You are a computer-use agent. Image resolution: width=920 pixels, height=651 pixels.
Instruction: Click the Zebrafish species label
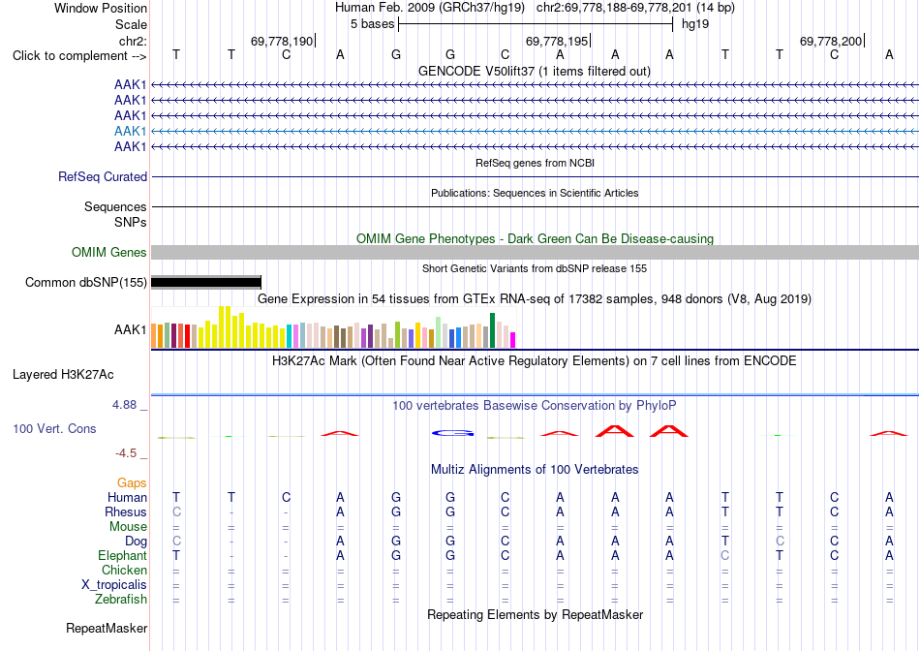[x=121, y=600]
